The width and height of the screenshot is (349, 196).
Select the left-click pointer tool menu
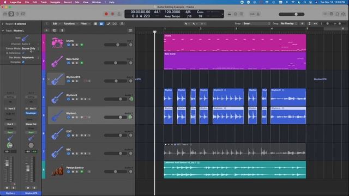pyautogui.click(x=186, y=23)
